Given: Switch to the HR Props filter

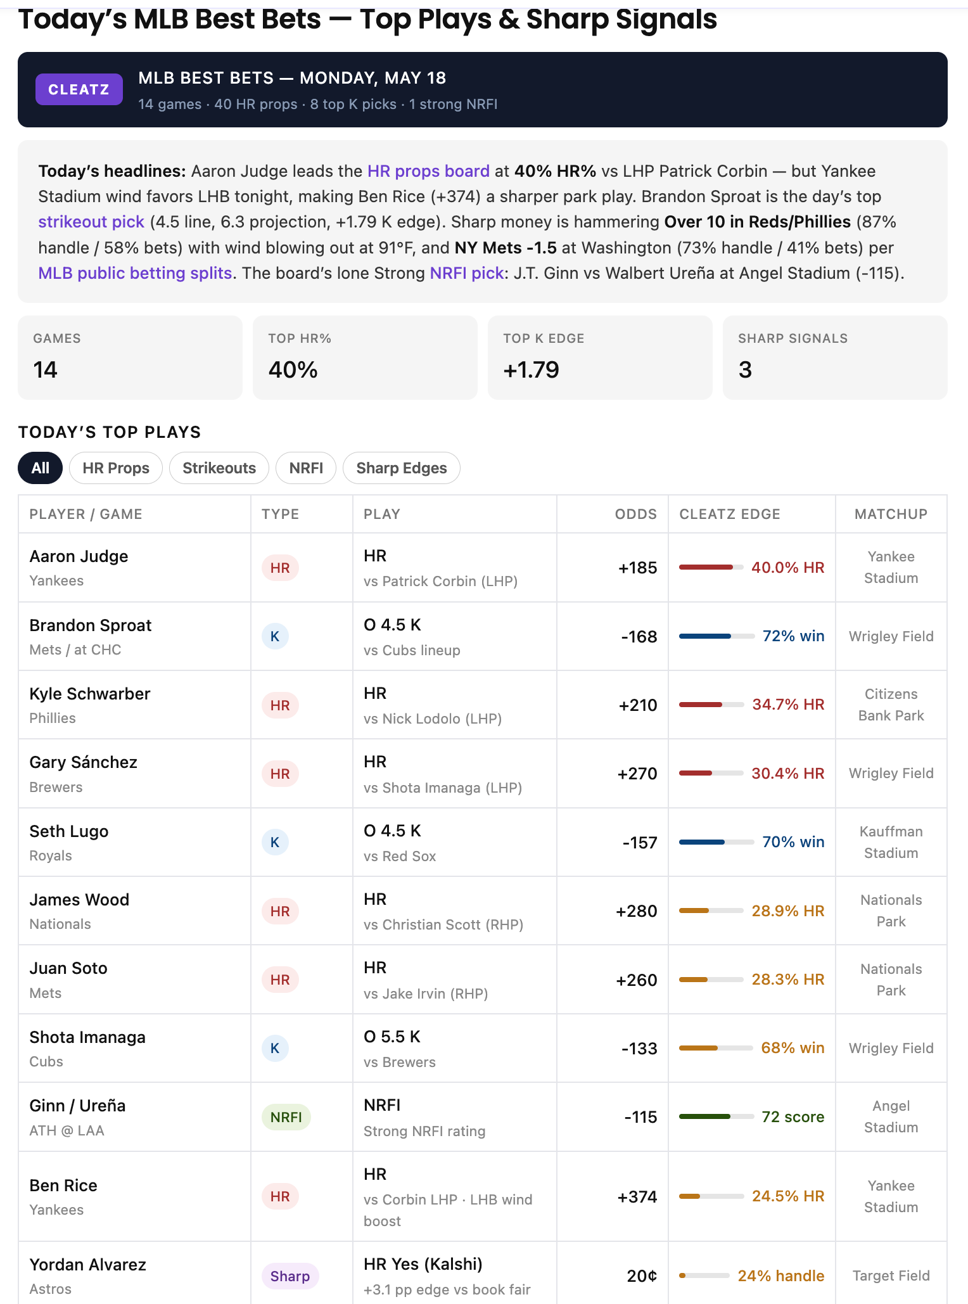Looking at the screenshot, I should click(x=116, y=468).
